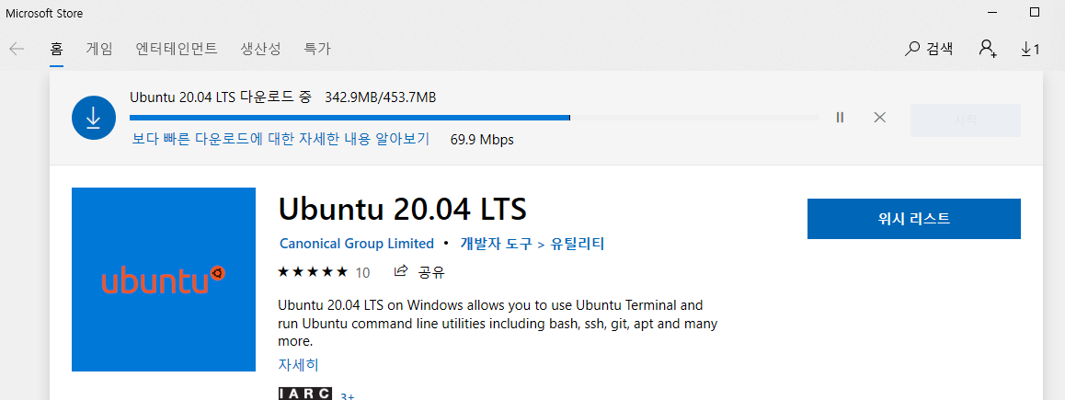
Task: Click the Ubuntu logo thumbnail
Action: click(164, 280)
